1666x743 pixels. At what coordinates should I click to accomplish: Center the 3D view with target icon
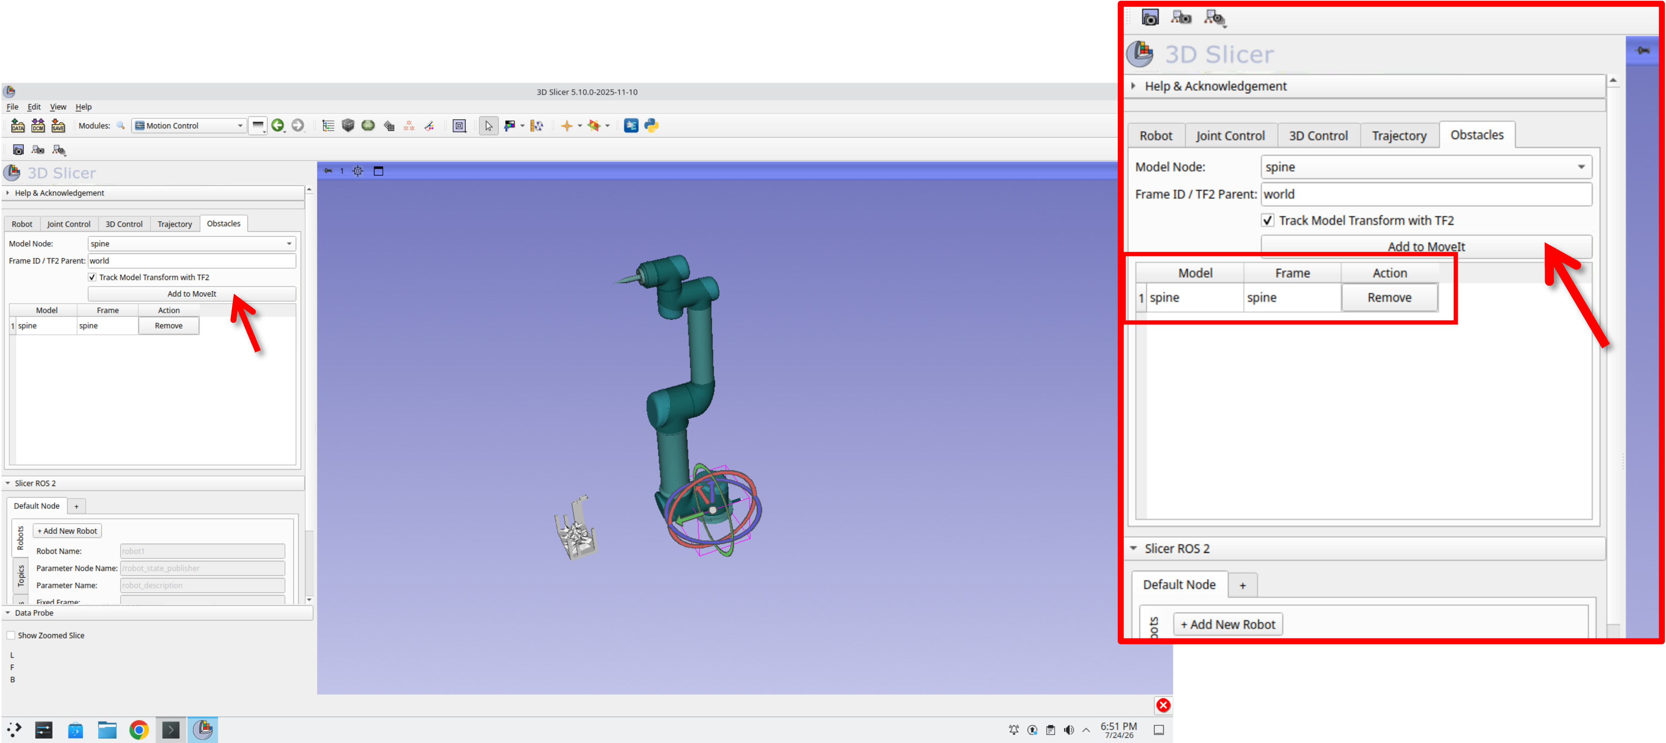pos(358,171)
